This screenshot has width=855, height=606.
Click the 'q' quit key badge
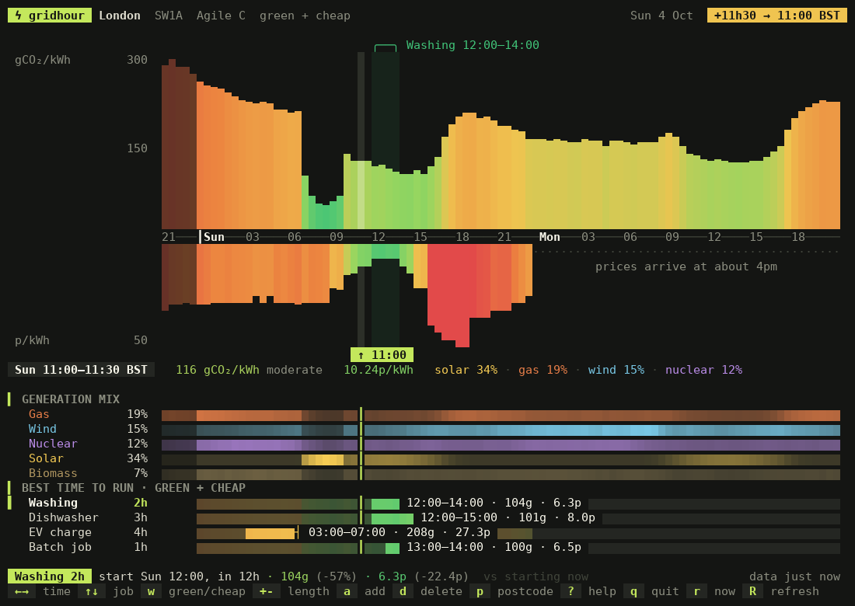[633, 591]
